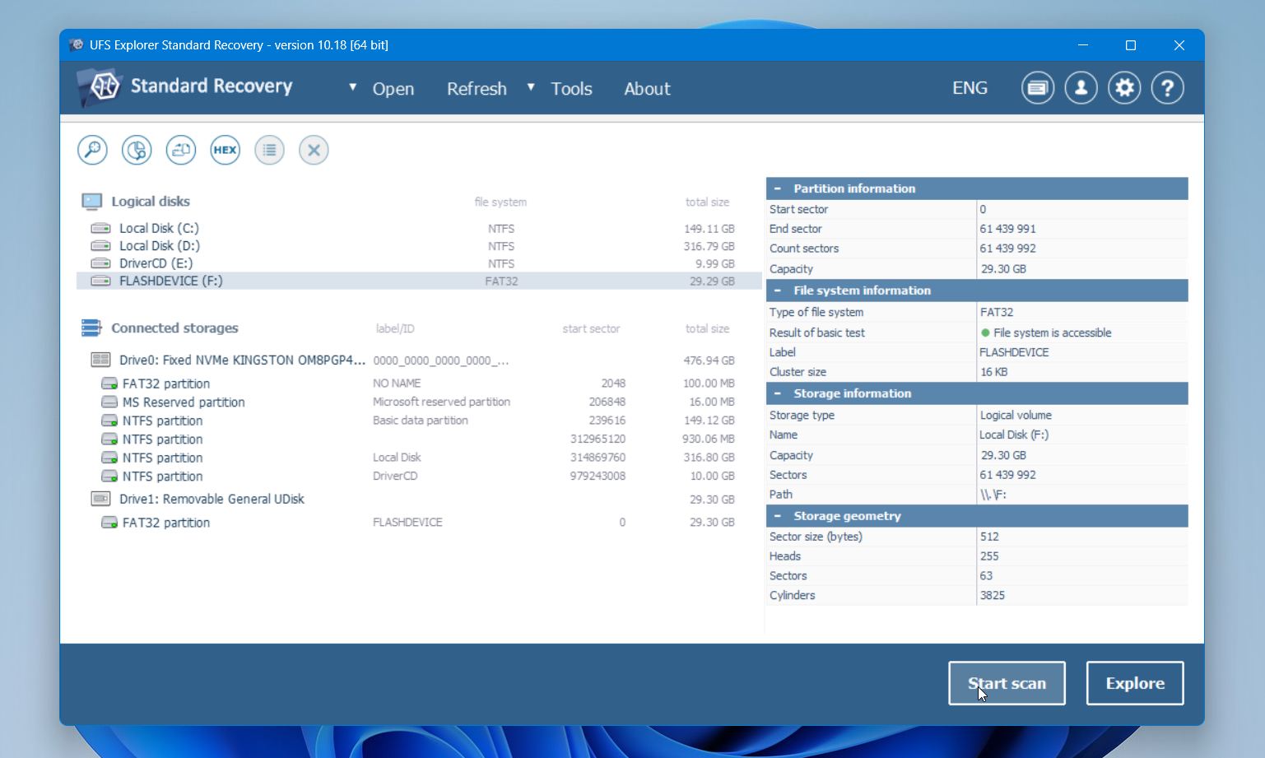1265x758 pixels.
Task: Select NTFS partition labeled Local Disk
Action: coord(419,458)
